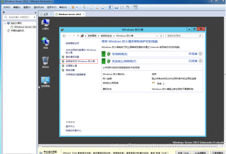The width and height of the screenshot is (226, 154).
Task: Open the 帮助(H) menu
Action: coord(63,7)
